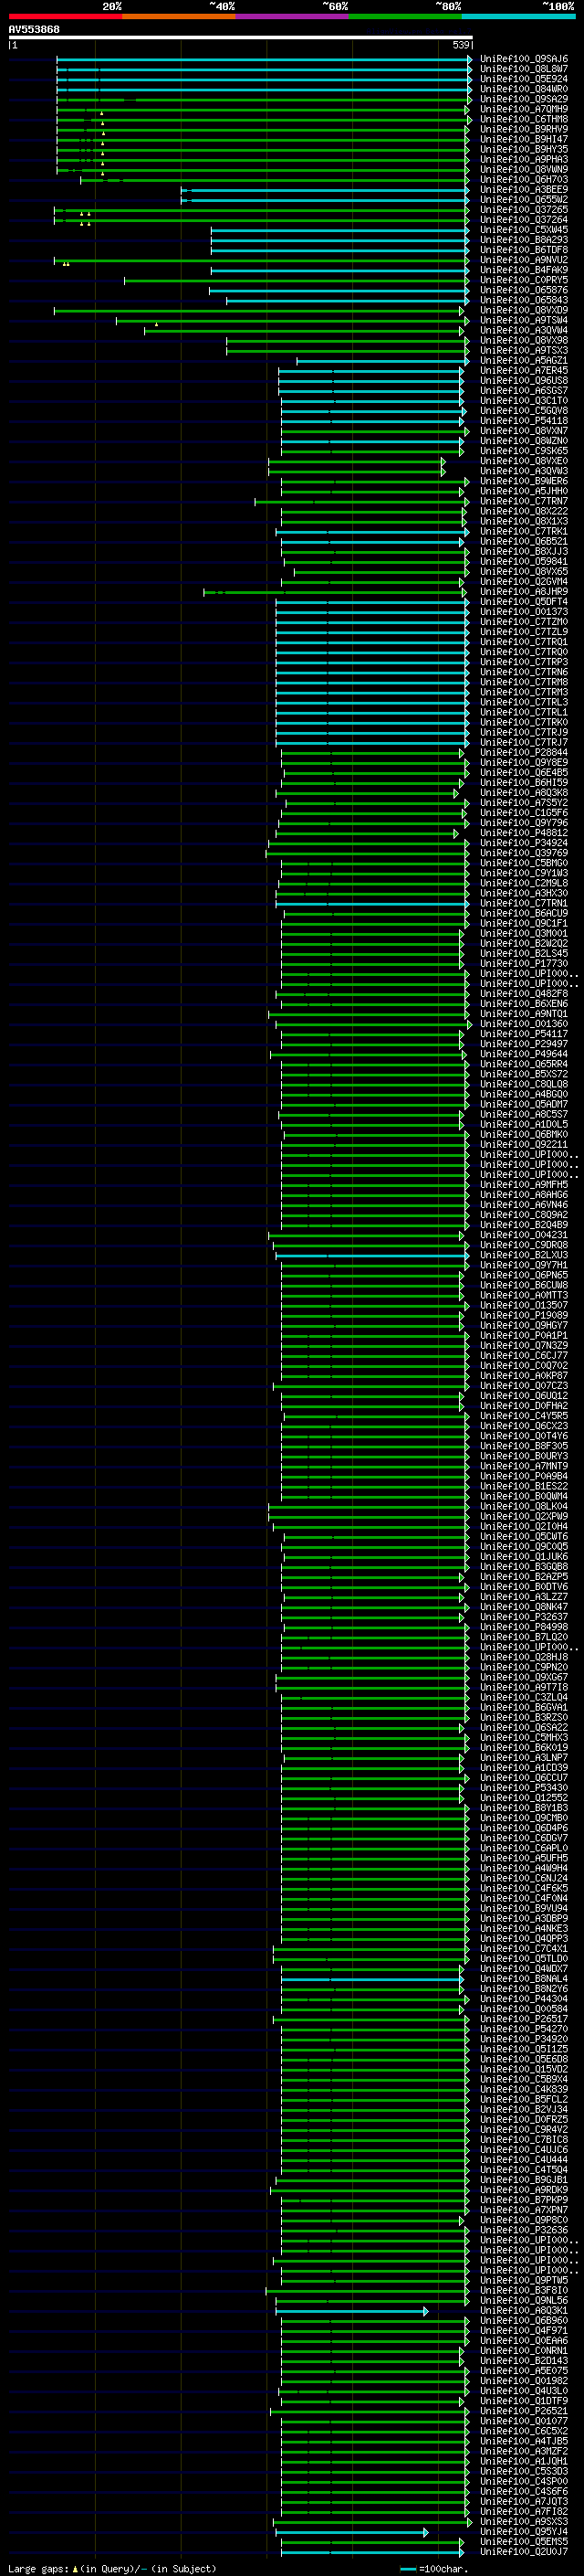Select the UniRef100_A8JHR9 entry

click(524, 592)
